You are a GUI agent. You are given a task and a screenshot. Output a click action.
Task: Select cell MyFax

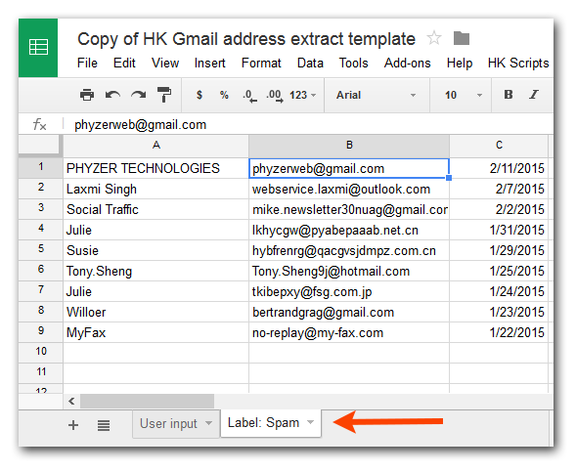tap(156, 333)
